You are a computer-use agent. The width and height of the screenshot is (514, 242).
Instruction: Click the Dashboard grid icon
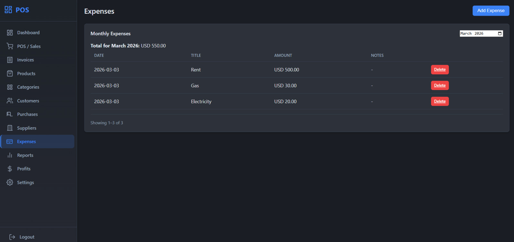[10, 33]
